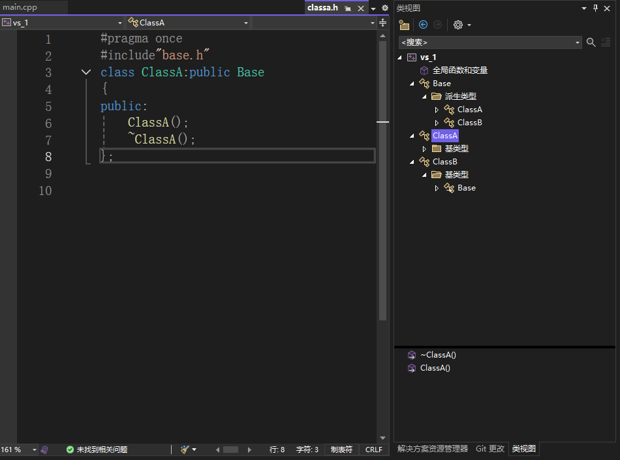Switch to the main.cpp tab
The image size is (620, 460).
[x=20, y=8]
